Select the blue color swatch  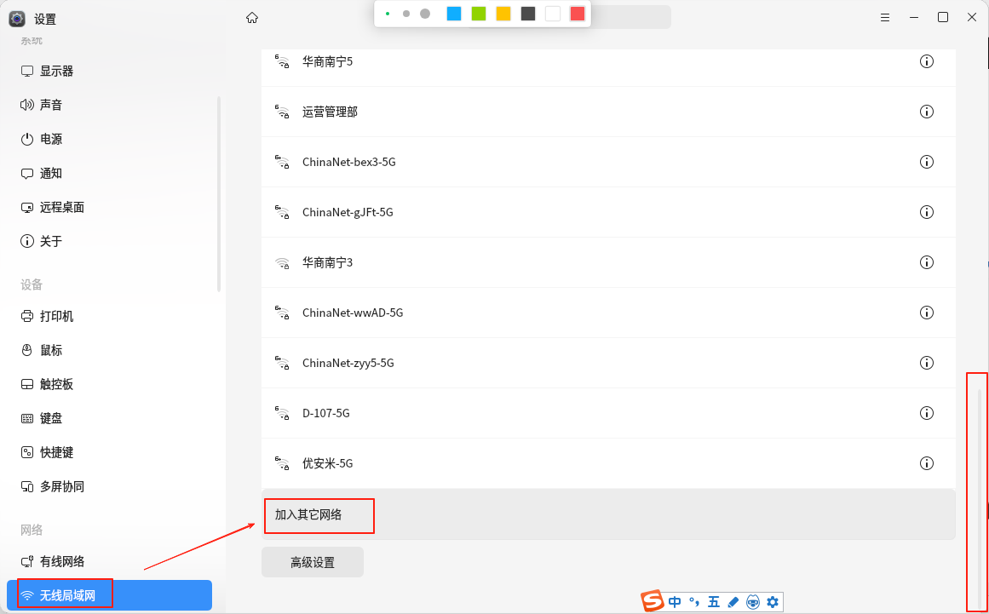454,14
